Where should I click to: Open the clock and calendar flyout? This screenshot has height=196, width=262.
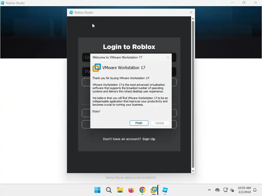coord(244,190)
